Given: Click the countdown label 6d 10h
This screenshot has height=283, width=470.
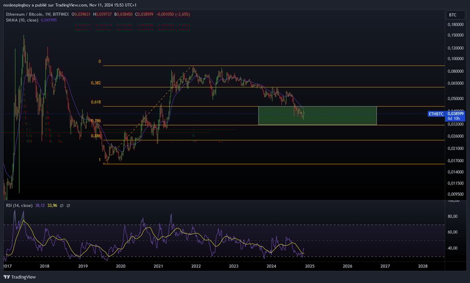Looking at the screenshot, I should click(454, 119).
